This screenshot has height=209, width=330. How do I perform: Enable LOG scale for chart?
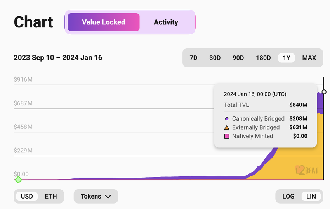tap(288, 196)
